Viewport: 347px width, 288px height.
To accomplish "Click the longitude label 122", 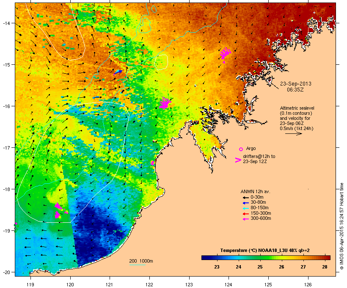I will 149,285.
